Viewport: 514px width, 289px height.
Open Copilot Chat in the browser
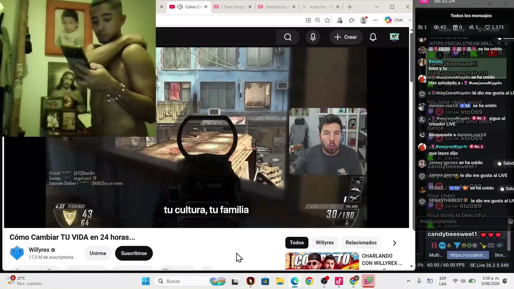coord(394,20)
